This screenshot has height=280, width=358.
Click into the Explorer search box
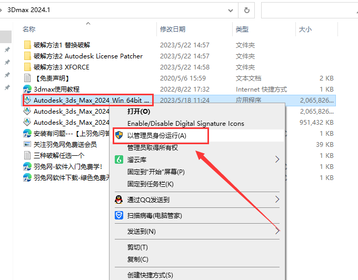[x=310, y=11]
